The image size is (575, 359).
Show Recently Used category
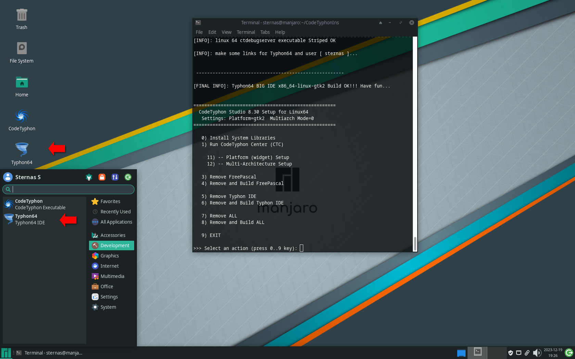(x=111, y=212)
